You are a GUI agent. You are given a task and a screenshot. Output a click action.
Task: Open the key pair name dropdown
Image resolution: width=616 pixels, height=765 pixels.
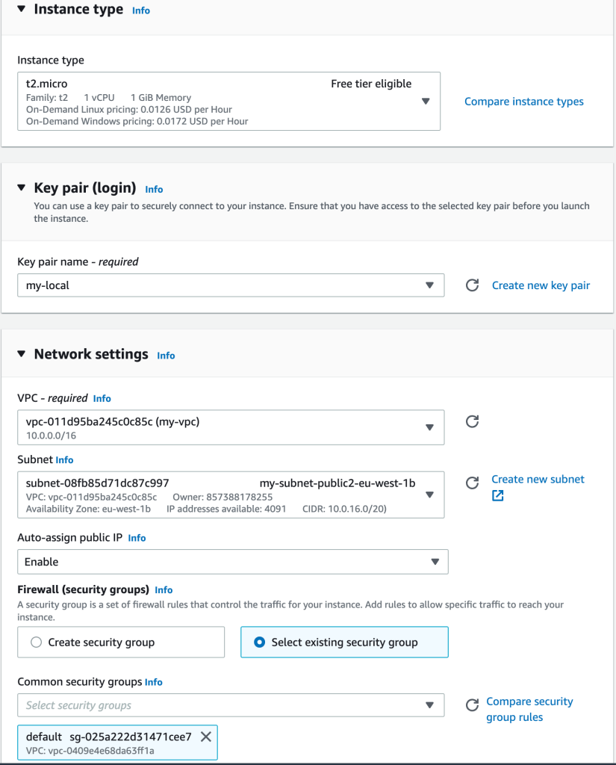coord(430,285)
